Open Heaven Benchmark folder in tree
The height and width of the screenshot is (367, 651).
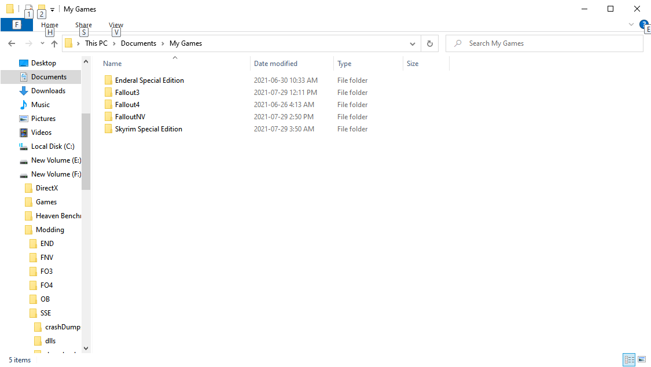(x=58, y=216)
